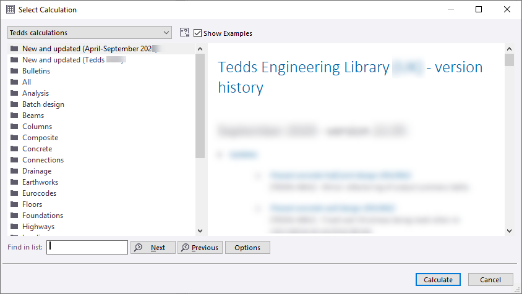Image resolution: width=522 pixels, height=294 pixels.
Task: Open the Bulletins folder
Action: click(36, 71)
